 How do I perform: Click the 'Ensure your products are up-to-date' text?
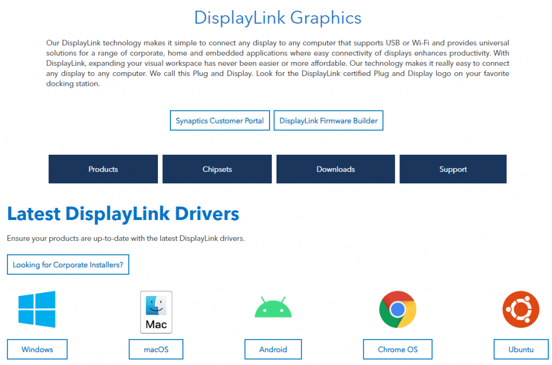pyautogui.click(x=126, y=238)
